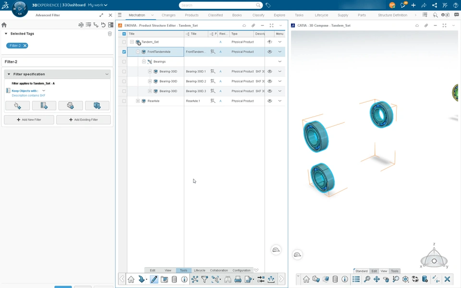Open notifications chat bubble icon in top bar

tap(403, 5)
